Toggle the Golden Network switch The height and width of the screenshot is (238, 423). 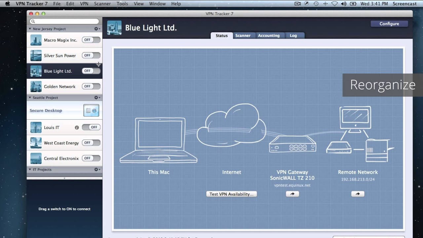pyautogui.click(x=91, y=86)
